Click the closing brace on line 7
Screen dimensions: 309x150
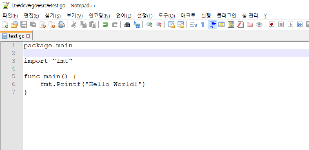point(26,92)
